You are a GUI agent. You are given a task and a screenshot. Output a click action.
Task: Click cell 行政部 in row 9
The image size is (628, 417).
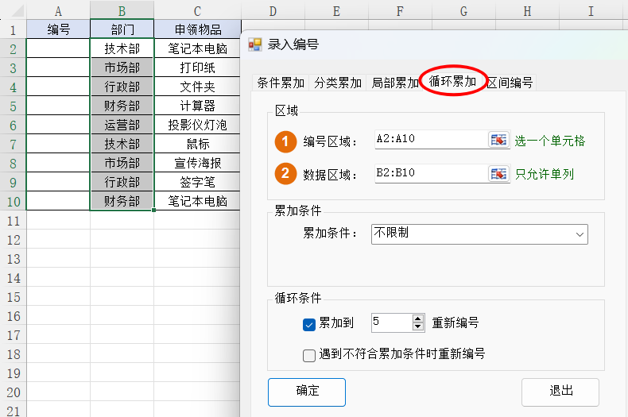point(122,182)
